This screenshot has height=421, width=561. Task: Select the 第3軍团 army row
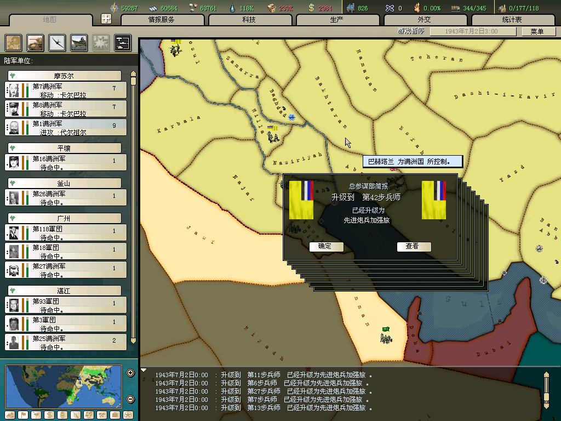[x=66, y=323]
